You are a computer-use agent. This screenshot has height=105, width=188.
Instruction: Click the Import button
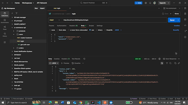42,8
